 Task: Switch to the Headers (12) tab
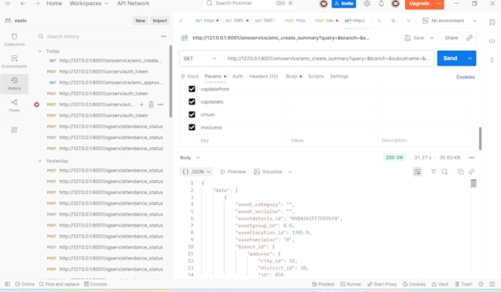click(263, 76)
